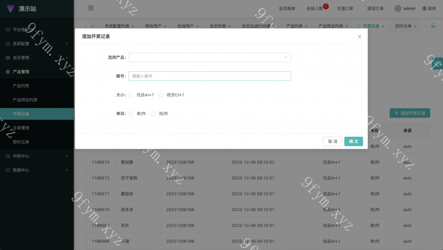The width and height of the screenshot is (443, 250).
Task: Click the 内容中心 icon
Action: pos(8,156)
